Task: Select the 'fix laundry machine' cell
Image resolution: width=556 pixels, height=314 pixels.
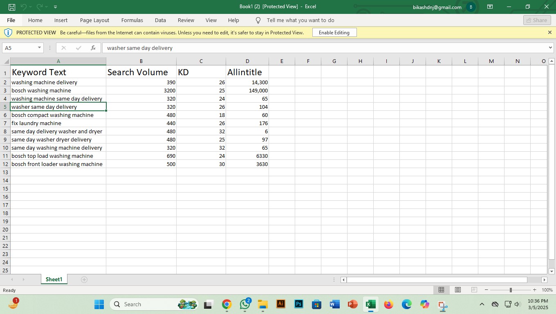Action: 58,123
